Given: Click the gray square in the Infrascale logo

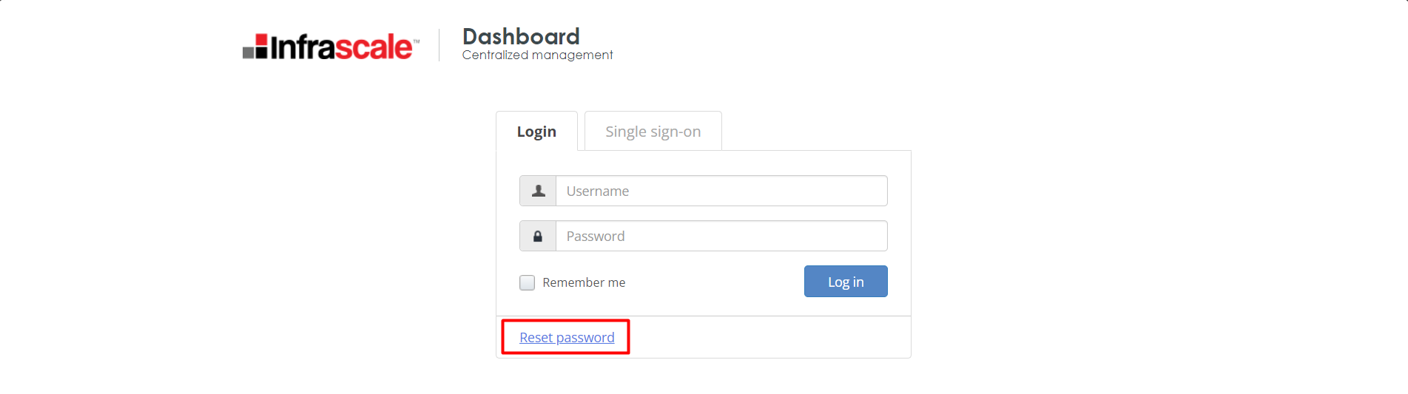Looking at the screenshot, I should tap(249, 52).
